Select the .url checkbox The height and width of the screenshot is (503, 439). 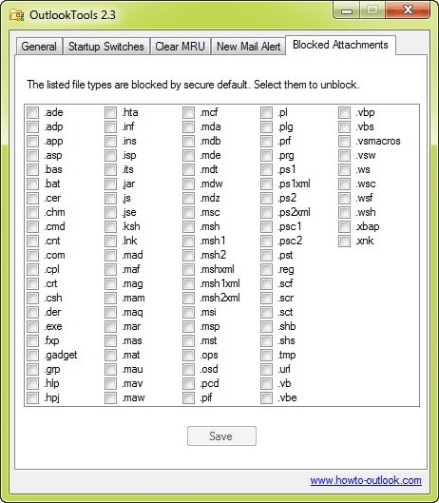(x=266, y=370)
